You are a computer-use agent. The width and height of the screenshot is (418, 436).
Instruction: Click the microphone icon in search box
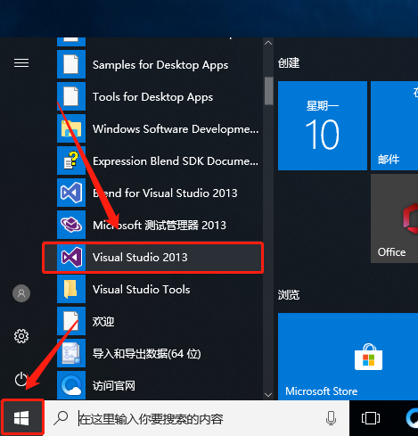[331, 418]
